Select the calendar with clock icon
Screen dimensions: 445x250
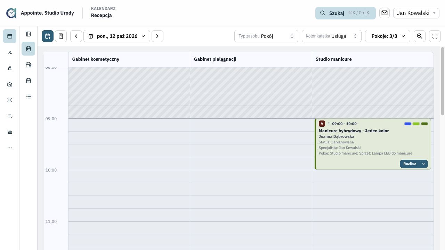click(29, 65)
